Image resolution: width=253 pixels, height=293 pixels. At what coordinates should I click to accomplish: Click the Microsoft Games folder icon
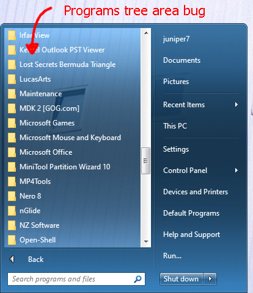pos(12,123)
